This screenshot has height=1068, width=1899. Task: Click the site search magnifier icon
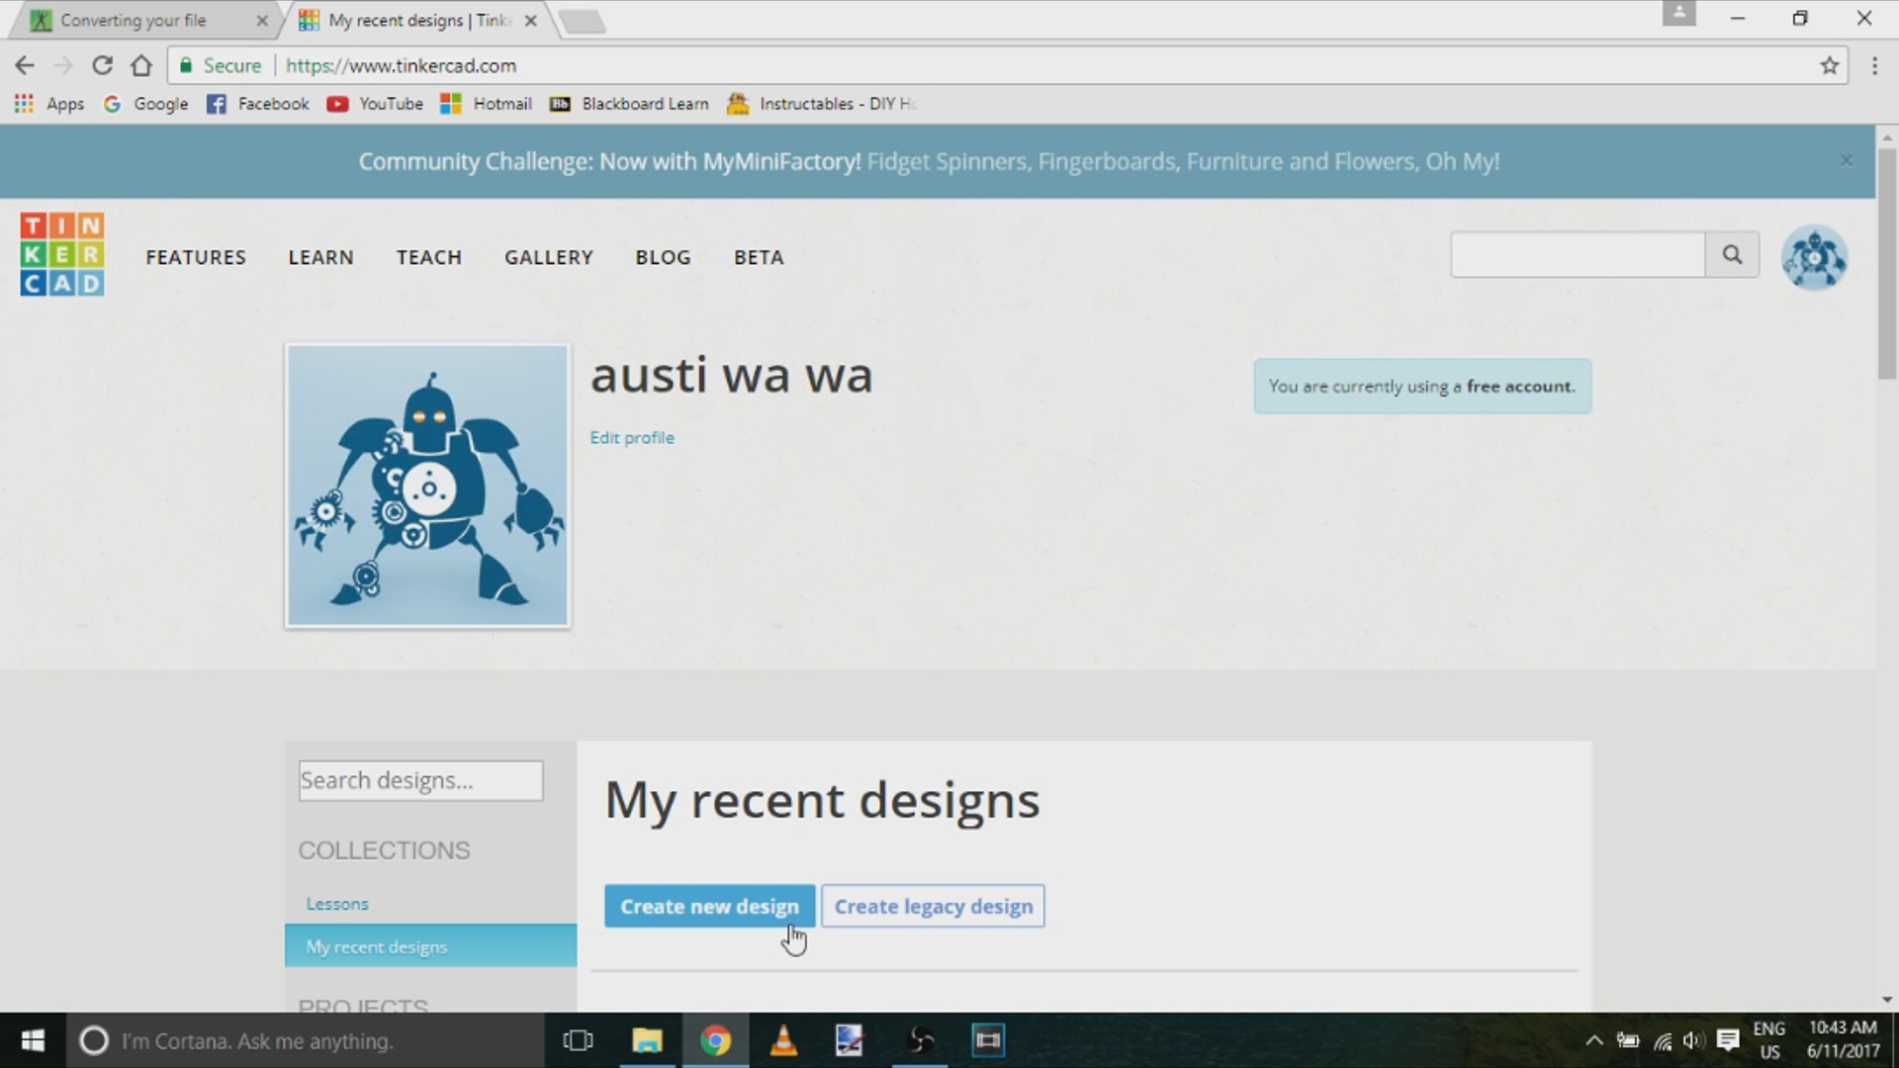tap(1731, 255)
